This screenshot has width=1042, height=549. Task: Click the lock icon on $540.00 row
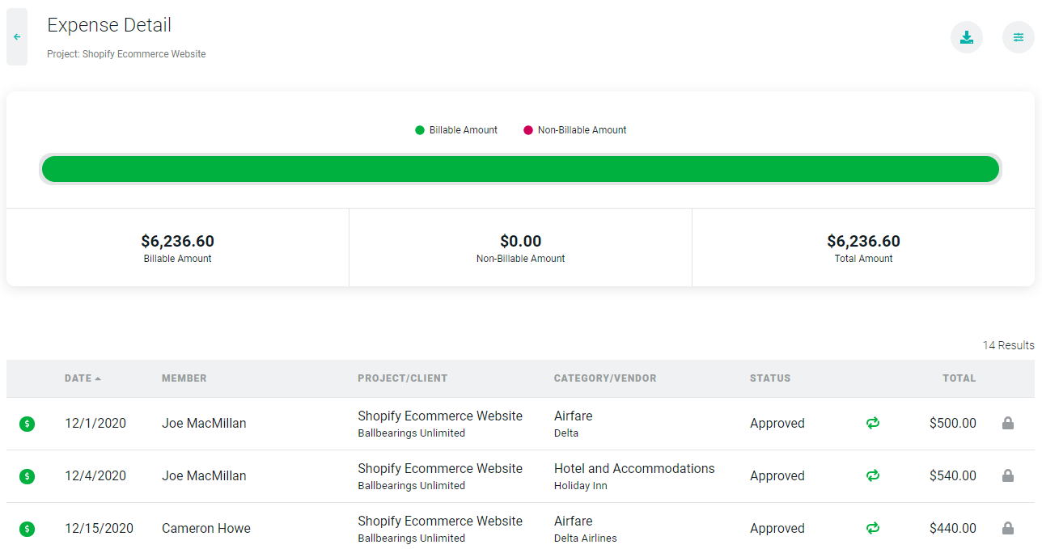point(1008,475)
